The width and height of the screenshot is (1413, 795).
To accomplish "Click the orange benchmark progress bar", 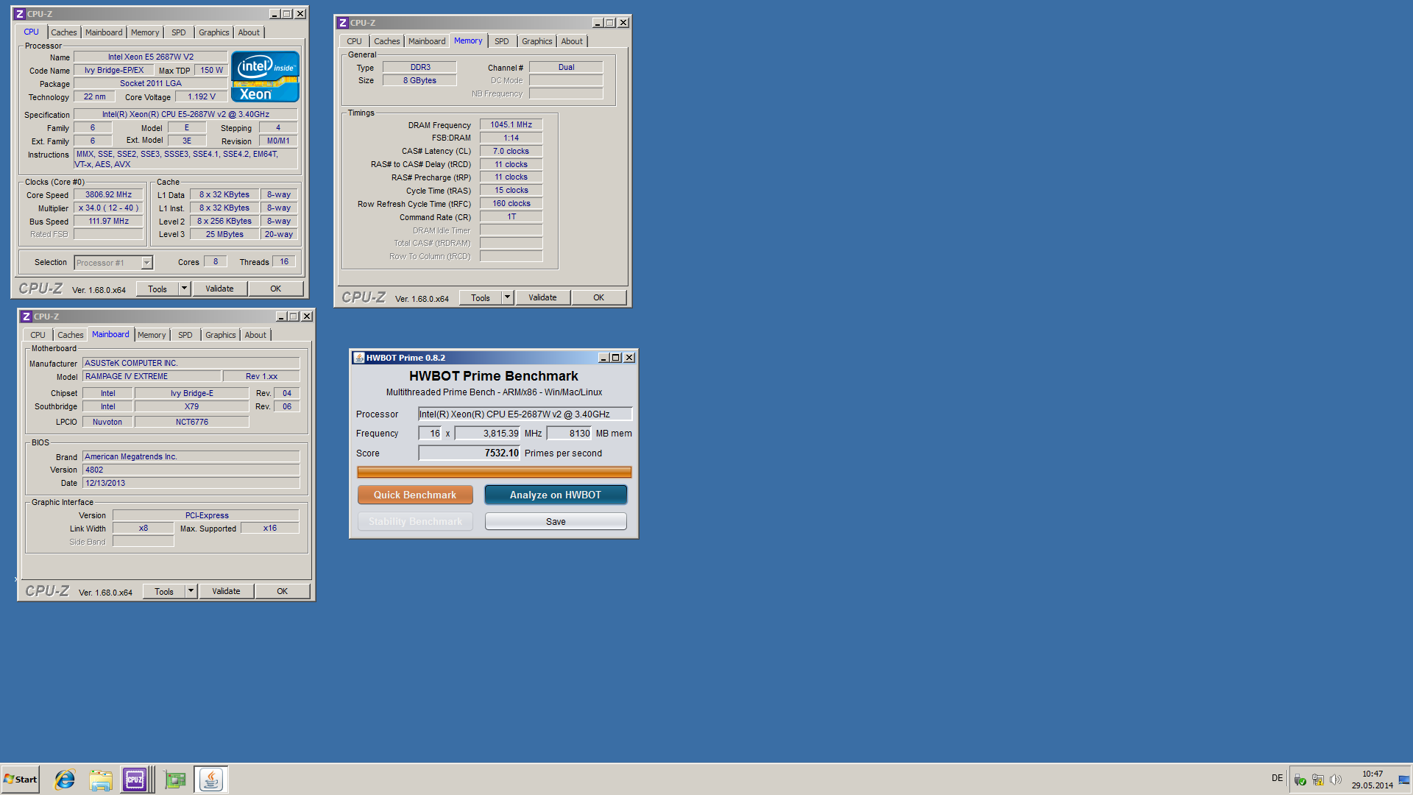I will 494,472.
